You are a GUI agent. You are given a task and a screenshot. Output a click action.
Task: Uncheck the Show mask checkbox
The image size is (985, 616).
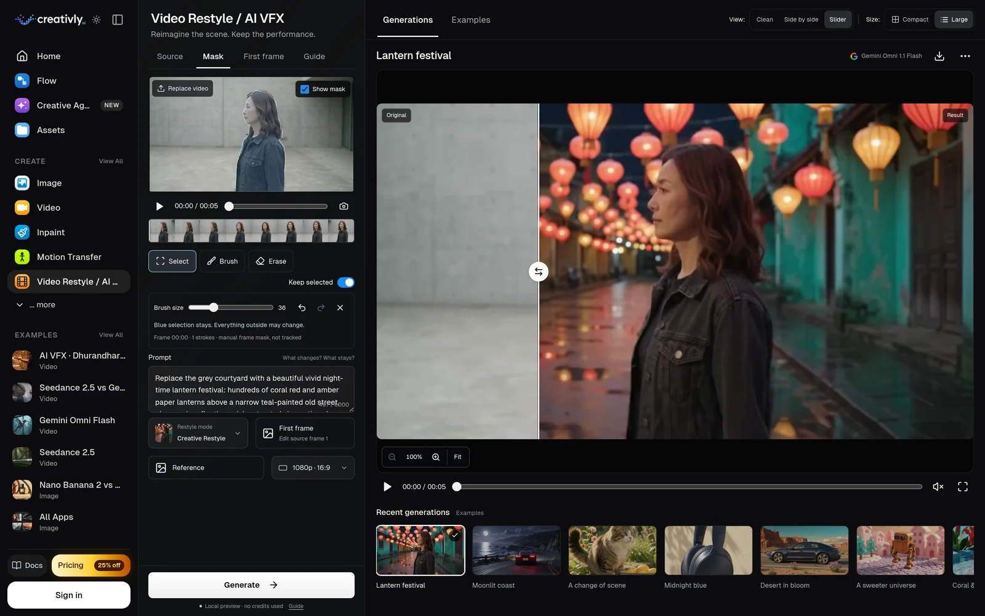pyautogui.click(x=305, y=89)
